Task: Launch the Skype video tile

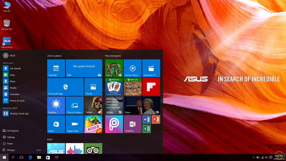Action: click(x=74, y=124)
